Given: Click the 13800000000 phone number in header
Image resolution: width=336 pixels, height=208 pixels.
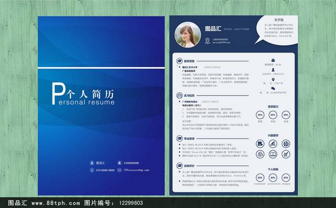Looking at the screenshot, I should click(x=220, y=39).
